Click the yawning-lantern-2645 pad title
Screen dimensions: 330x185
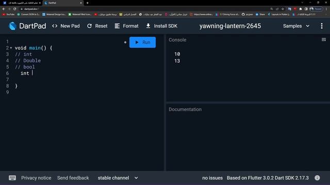[230, 26]
